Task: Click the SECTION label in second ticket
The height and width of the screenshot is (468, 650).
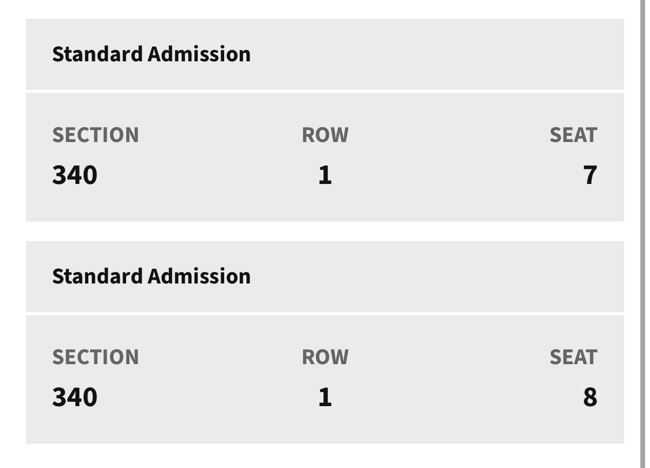Action: 95,357
